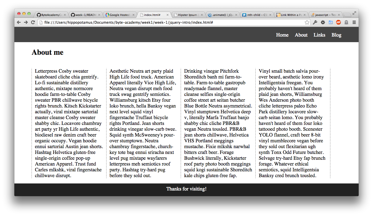Viewport: 373px width, 216px height.
Task: Open the About link in navbar
Action: click(301, 35)
